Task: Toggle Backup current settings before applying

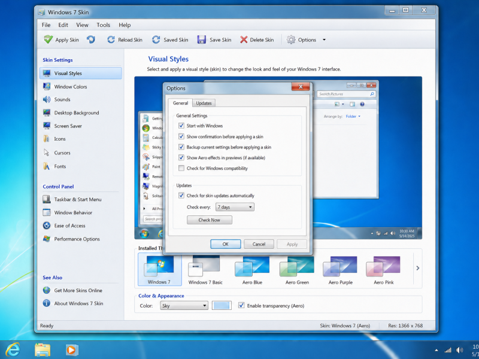Action: (x=181, y=147)
